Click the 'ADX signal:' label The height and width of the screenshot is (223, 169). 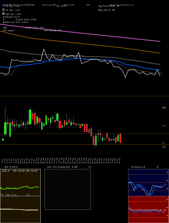(8, 30)
